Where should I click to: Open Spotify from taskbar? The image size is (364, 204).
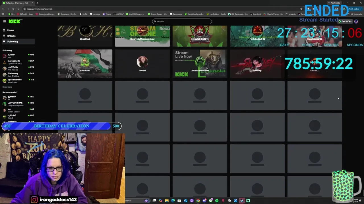[217, 201]
